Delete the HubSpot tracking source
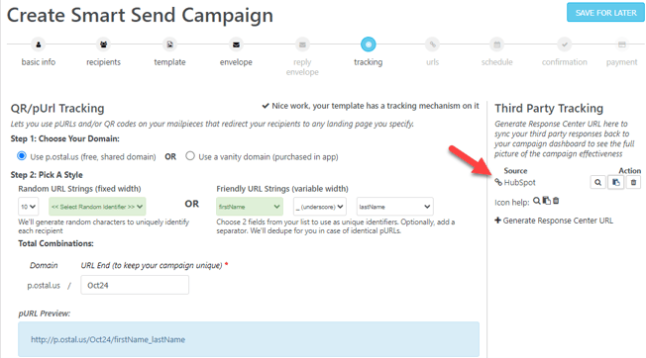 point(634,182)
